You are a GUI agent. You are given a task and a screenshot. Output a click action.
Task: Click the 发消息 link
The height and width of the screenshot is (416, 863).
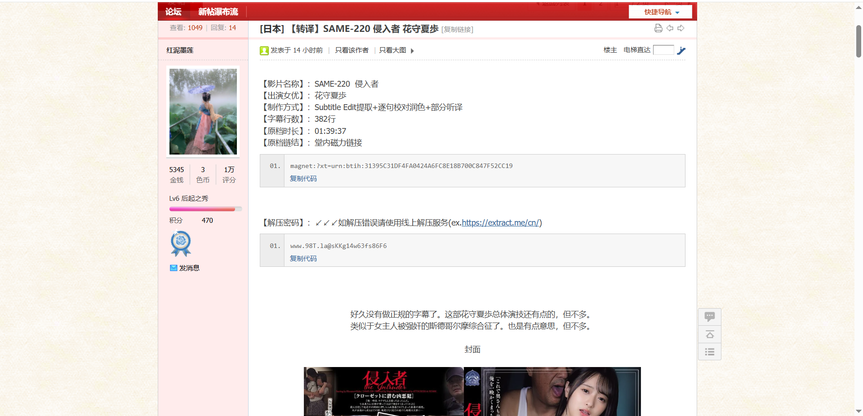pyautogui.click(x=189, y=268)
